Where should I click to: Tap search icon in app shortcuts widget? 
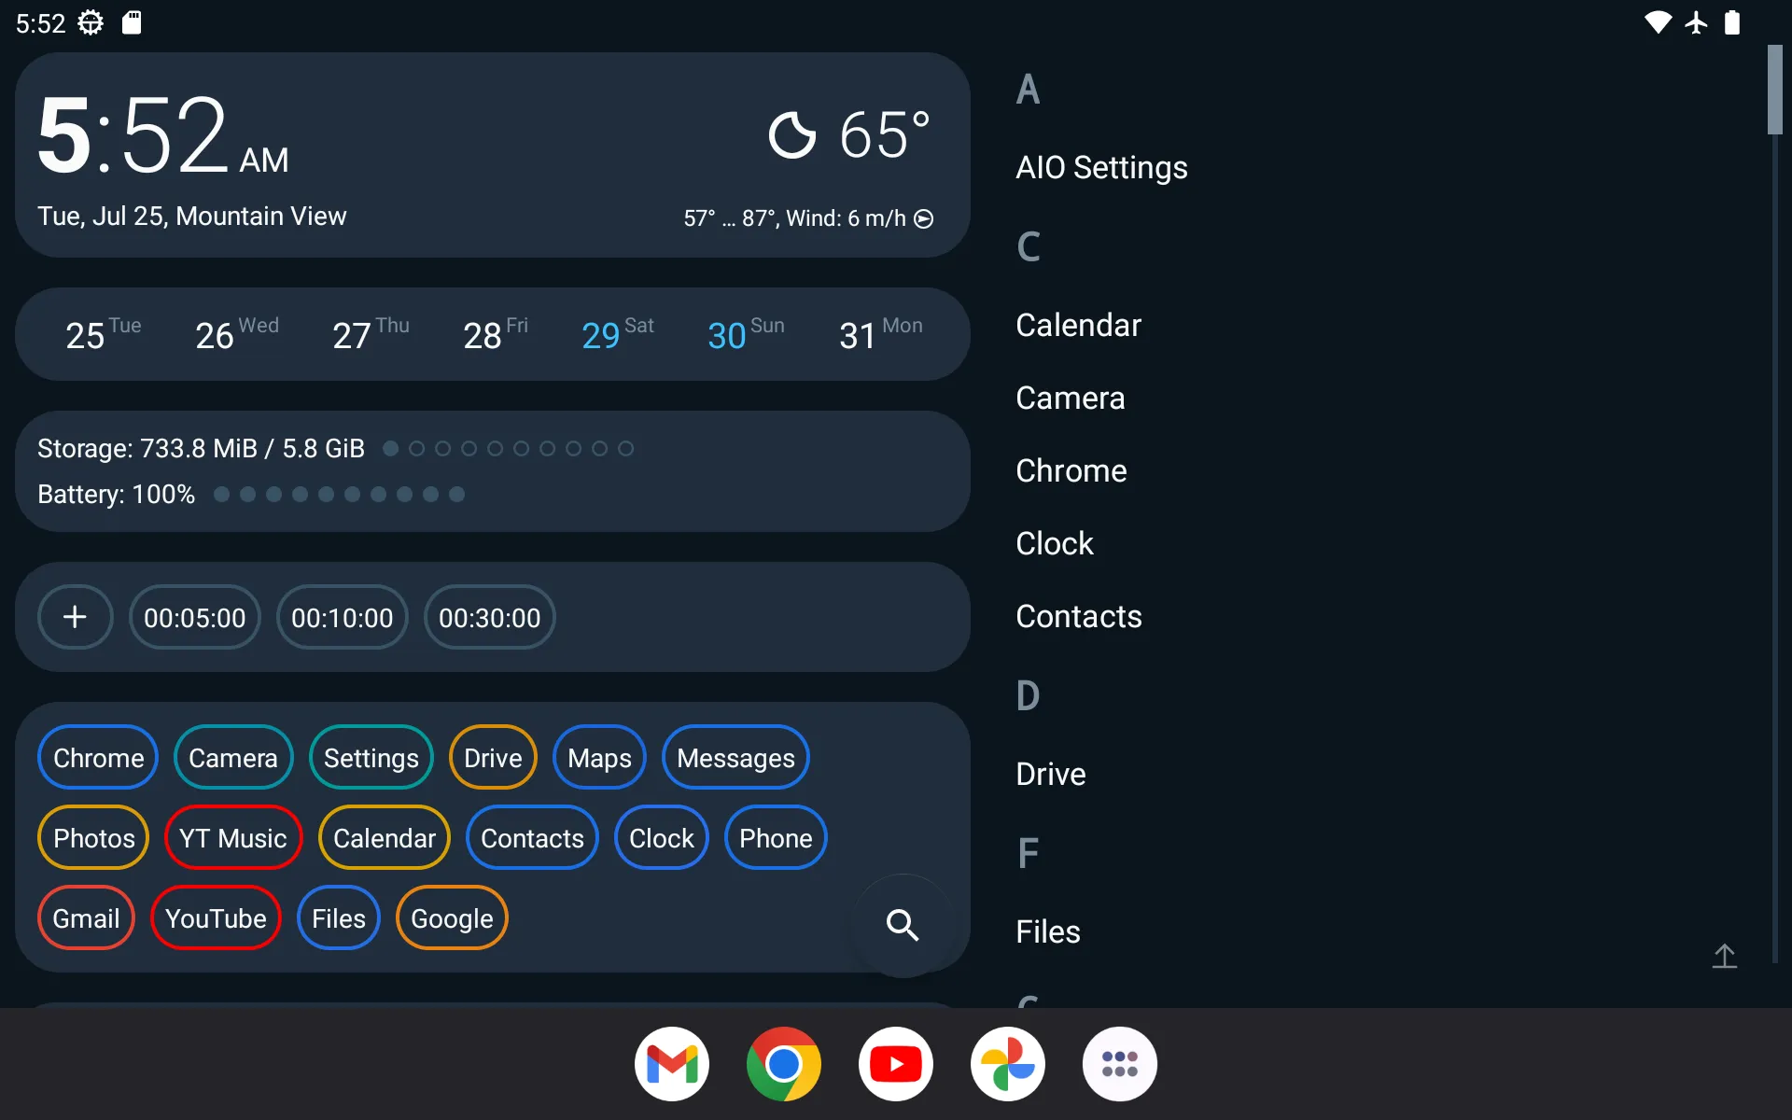903,924
